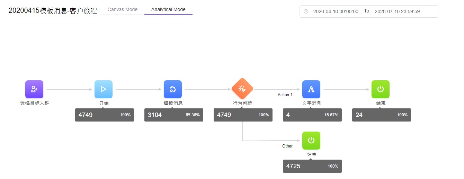
Task: Edit the start date 2020-04-10 field
Action: [x=336, y=11]
